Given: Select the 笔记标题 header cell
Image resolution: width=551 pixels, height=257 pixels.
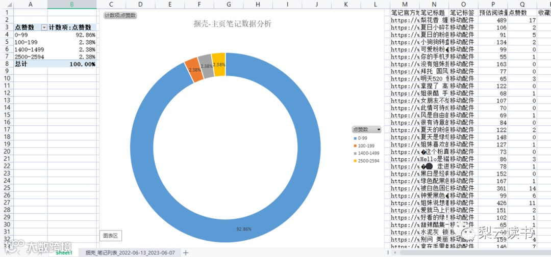Looking at the screenshot, I should [x=434, y=13].
